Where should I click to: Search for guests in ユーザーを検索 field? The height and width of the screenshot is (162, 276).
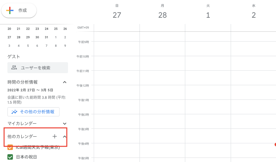point(38,67)
